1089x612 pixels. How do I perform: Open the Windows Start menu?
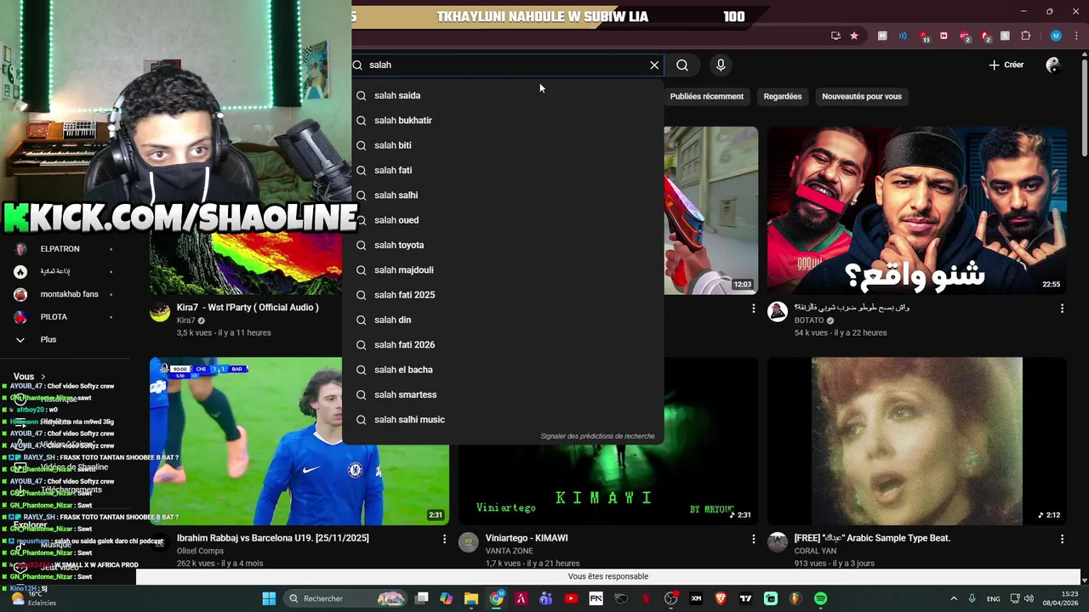[269, 598]
